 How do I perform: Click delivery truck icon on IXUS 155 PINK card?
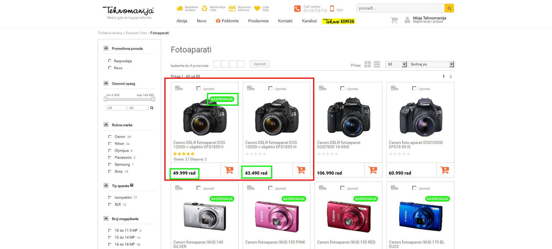(x=251, y=187)
